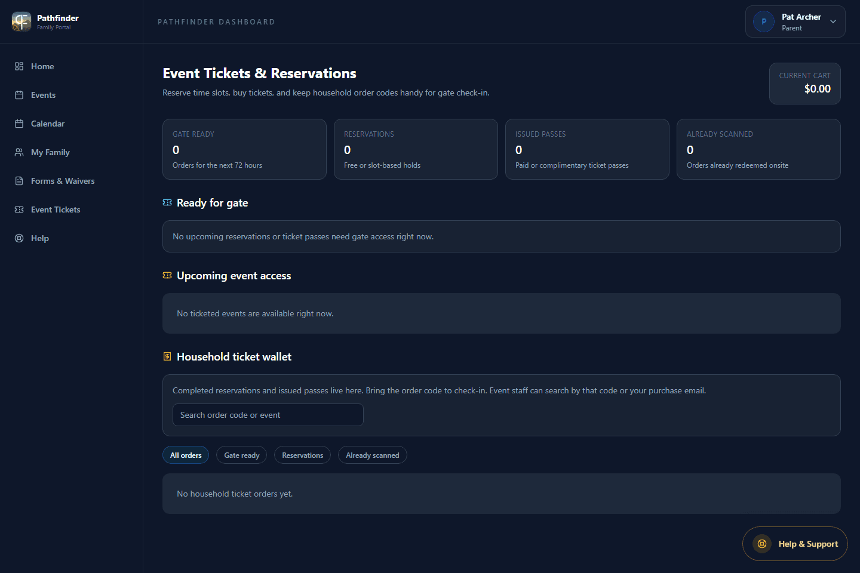Viewport: 860px width, 573px height.
Task: Show the Reservations filter
Action: [x=302, y=455]
